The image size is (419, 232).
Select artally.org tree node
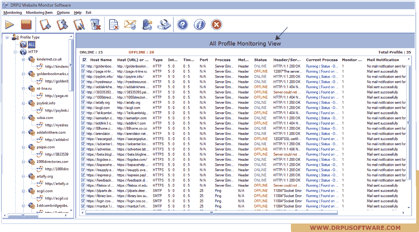(x=45, y=176)
